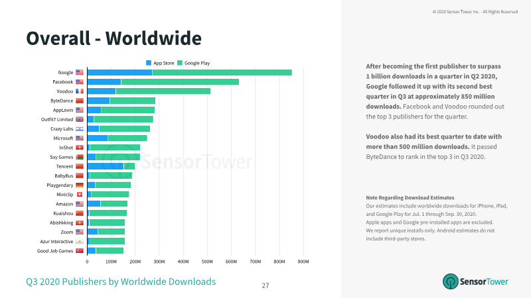Click the 'Playgendary' publisher label
Image resolution: width=531 pixels, height=298 pixels.
click(x=60, y=185)
